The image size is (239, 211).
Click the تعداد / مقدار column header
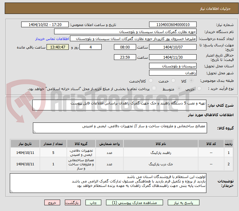pyautogui.click(x=53, y=144)
